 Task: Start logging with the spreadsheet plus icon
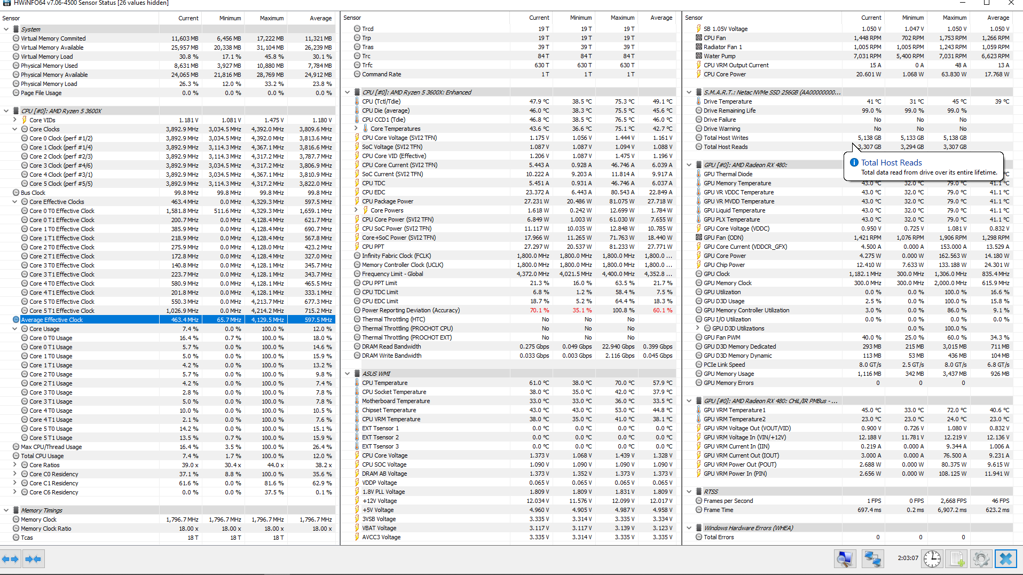point(956,559)
